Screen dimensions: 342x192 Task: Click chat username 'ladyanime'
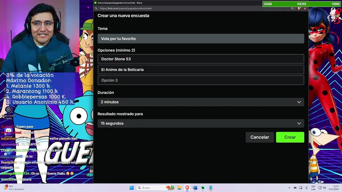(x=8, y=139)
